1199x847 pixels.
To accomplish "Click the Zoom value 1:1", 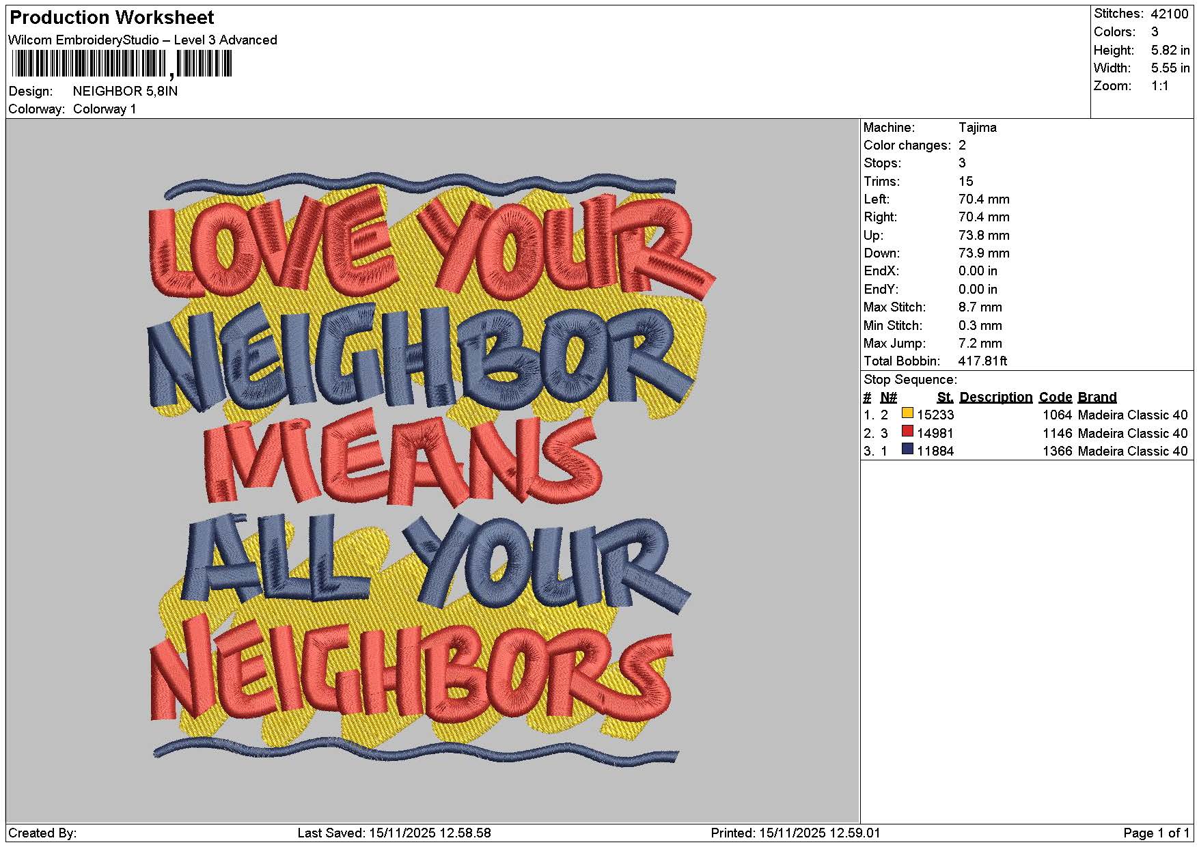I will click(1159, 86).
